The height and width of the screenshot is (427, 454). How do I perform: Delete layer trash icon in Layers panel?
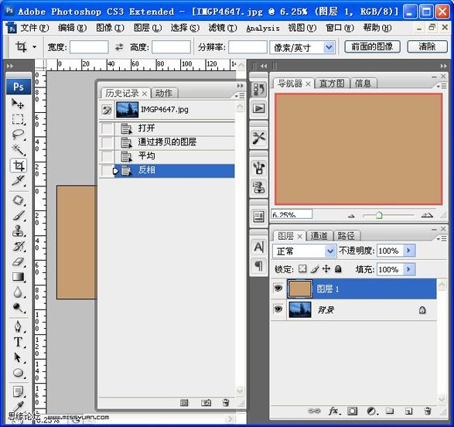[x=428, y=411]
